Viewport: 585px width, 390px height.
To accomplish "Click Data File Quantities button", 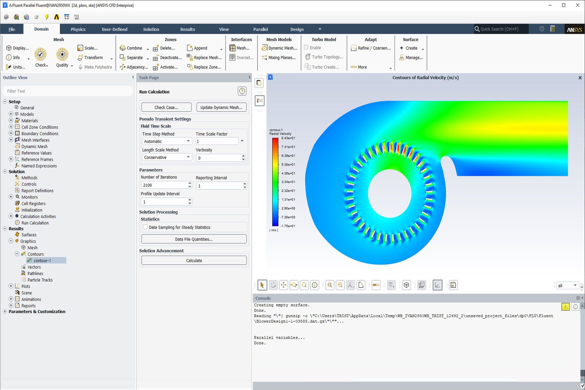I will pyautogui.click(x=194, y=239).
